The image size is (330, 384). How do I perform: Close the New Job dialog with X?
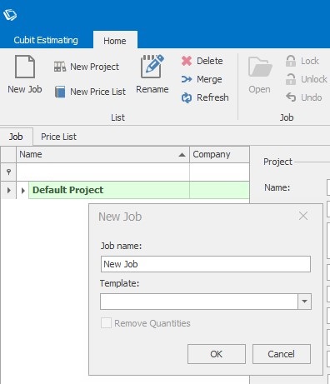303,216
